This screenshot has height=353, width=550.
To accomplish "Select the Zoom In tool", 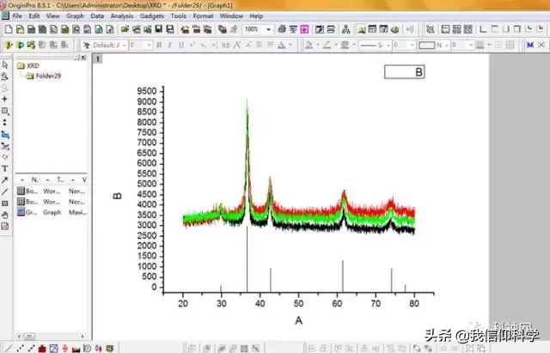I will [5, 76].
